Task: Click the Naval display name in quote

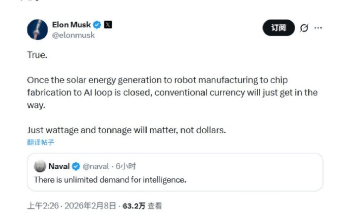Action: click(59, 166)
